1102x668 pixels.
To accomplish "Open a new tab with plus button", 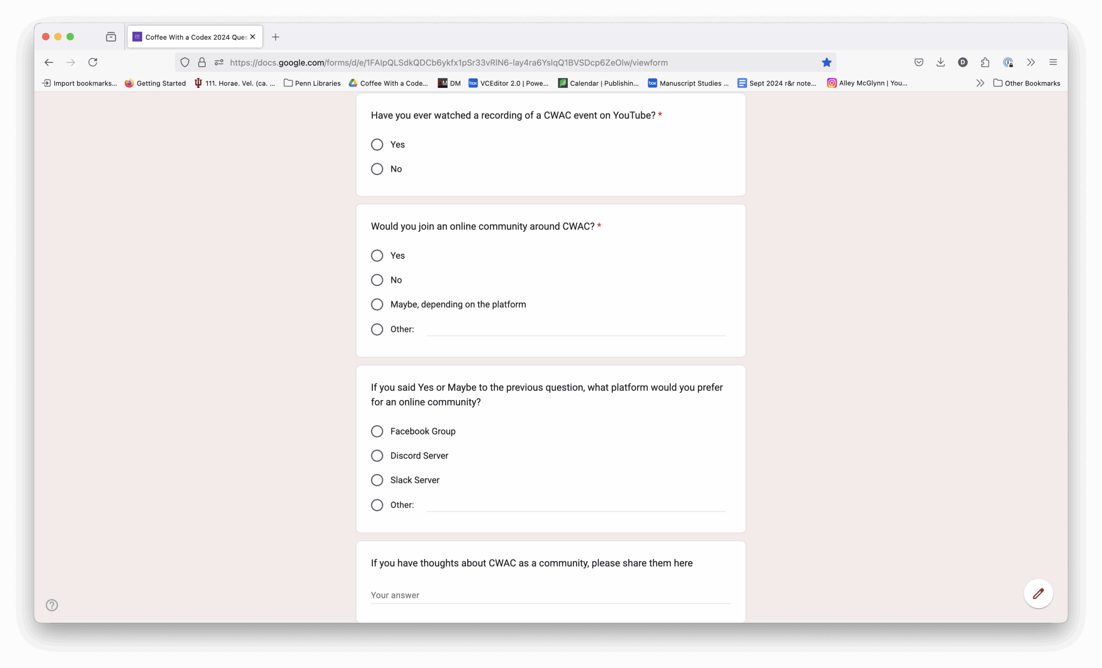I will click(x=275, y=37).
